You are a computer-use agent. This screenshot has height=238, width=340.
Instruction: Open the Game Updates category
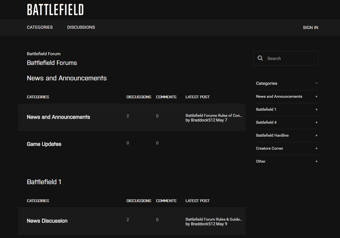(x=44, y=144)
